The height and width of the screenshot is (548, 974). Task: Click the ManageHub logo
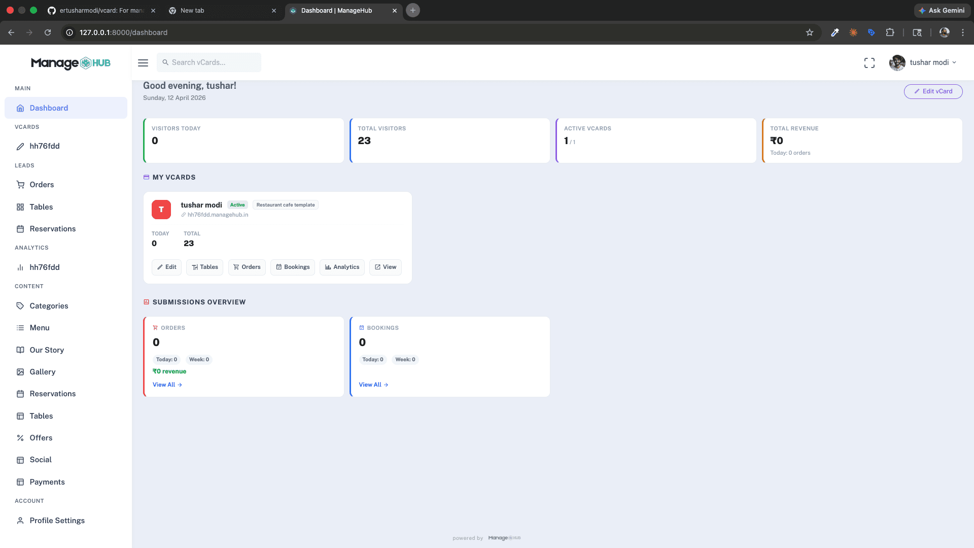[x=71, y=63]
